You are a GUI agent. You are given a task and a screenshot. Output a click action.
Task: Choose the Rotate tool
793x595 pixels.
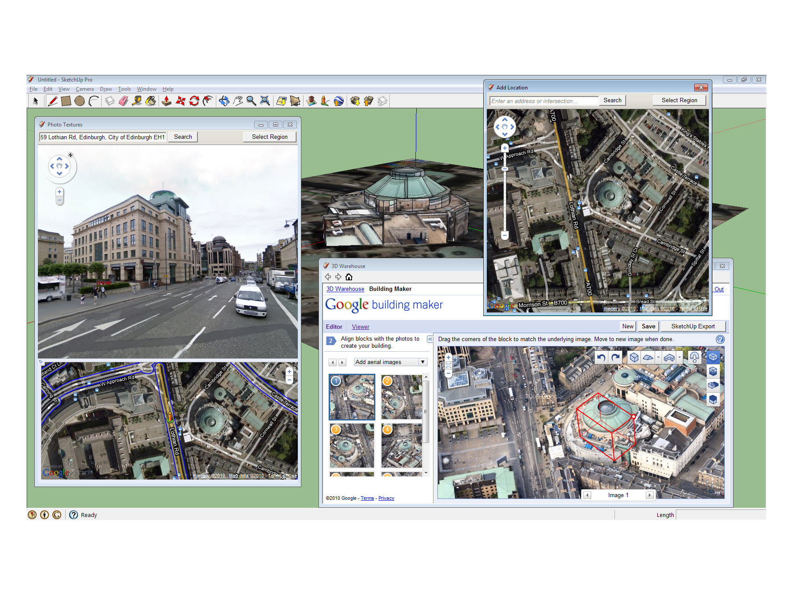[194, 101]
